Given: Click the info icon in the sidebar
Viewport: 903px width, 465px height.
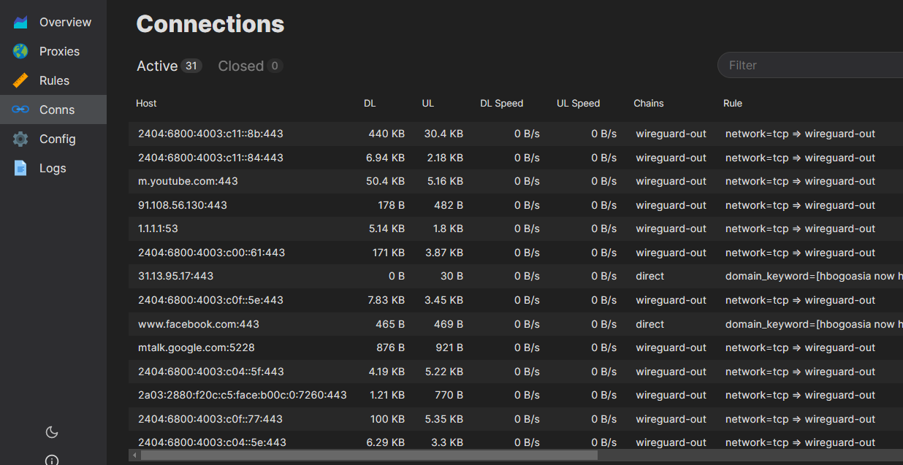Looking at the screenshot, I should click(51, 459).
